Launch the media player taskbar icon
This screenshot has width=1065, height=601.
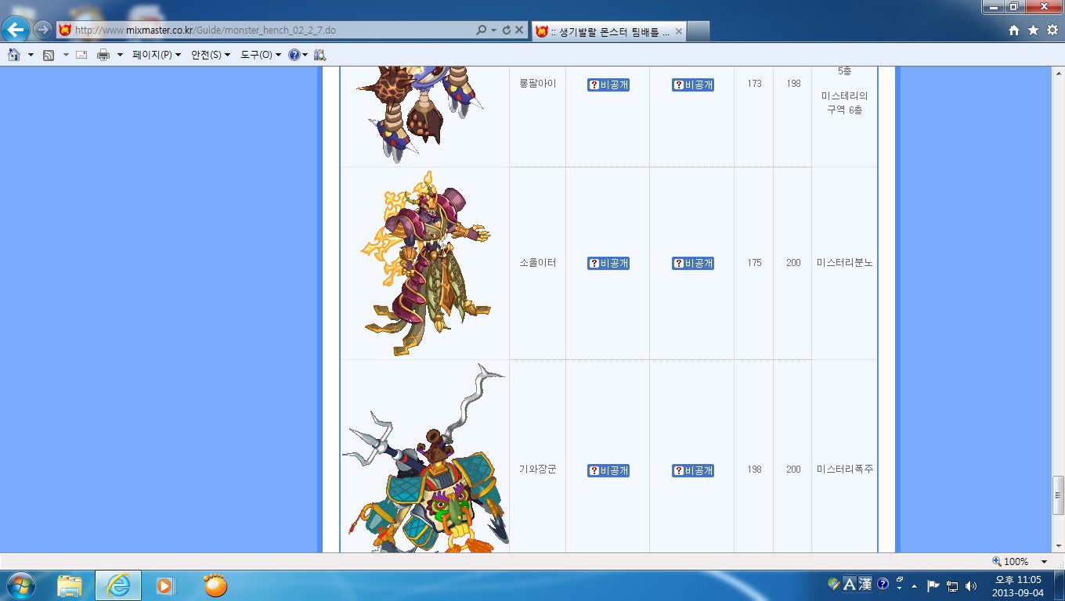[165, 585]
